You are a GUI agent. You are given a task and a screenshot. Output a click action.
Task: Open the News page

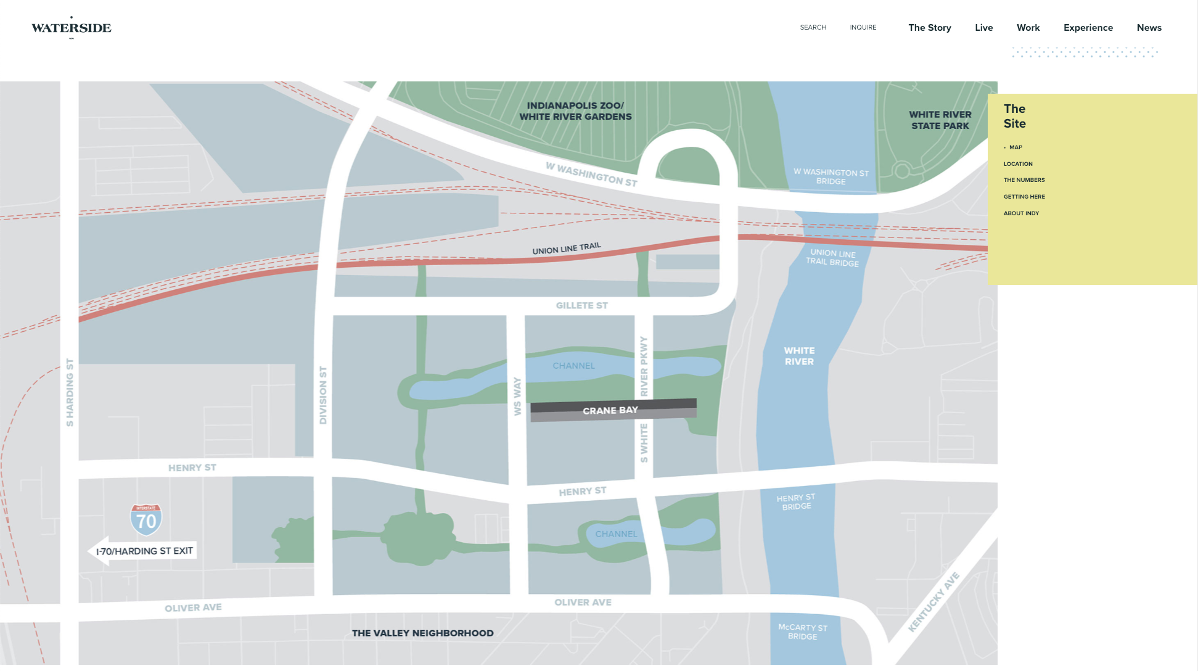pos(1149,28)
